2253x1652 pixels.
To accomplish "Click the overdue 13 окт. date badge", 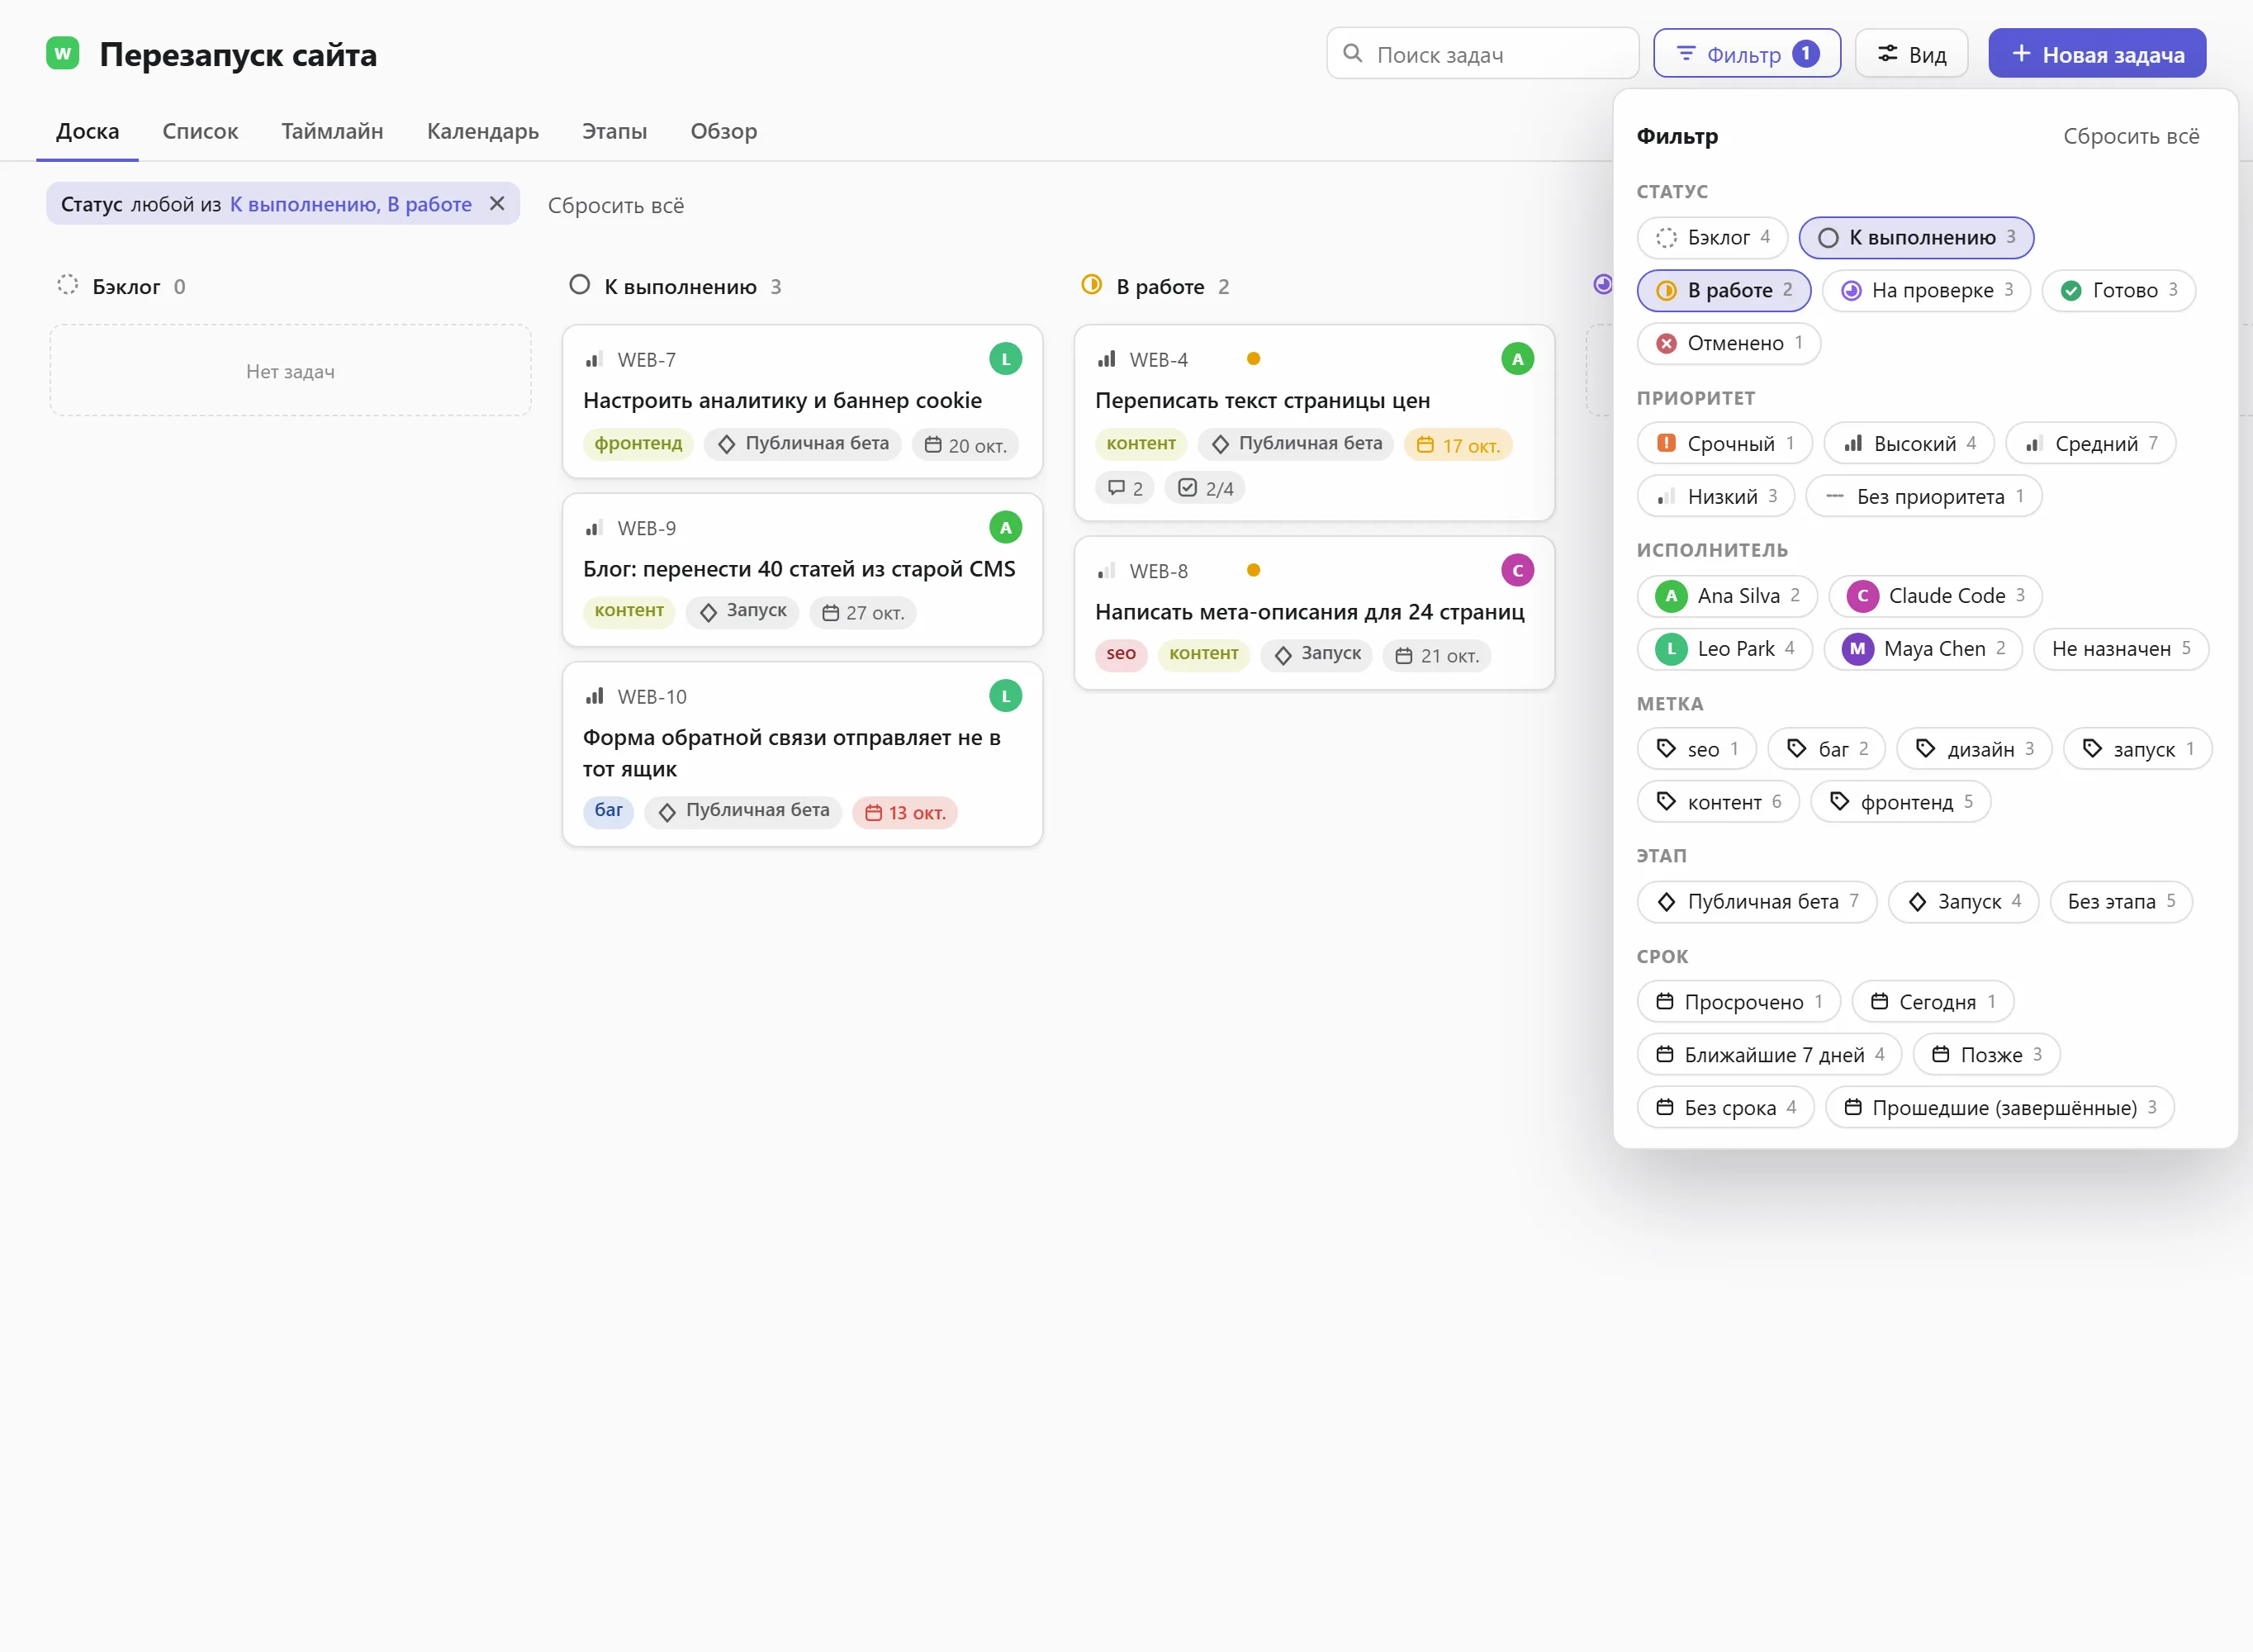I will point(906,812).
